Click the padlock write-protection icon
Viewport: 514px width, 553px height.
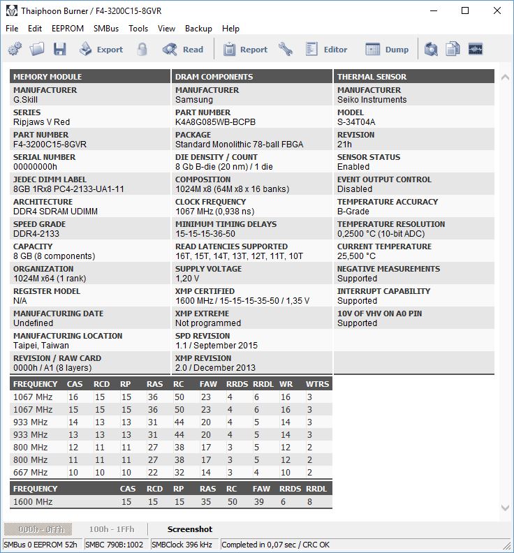[142, 50]
